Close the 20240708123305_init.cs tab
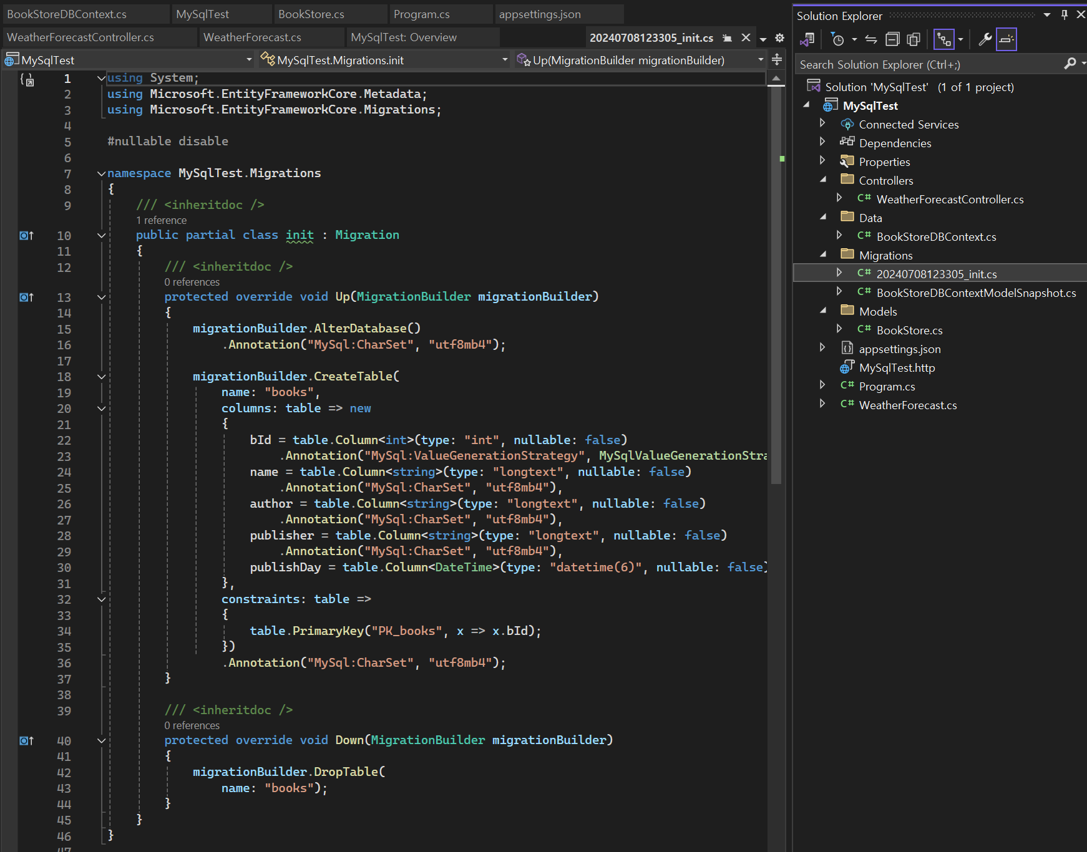Viewport: 1087px width, 852px height. point(746,37)
